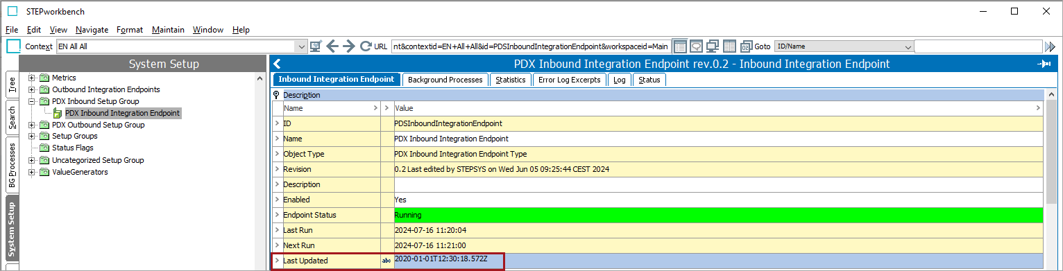Select PDX Inbound Integration Endpoint tree node

click(x=122, y=113)
